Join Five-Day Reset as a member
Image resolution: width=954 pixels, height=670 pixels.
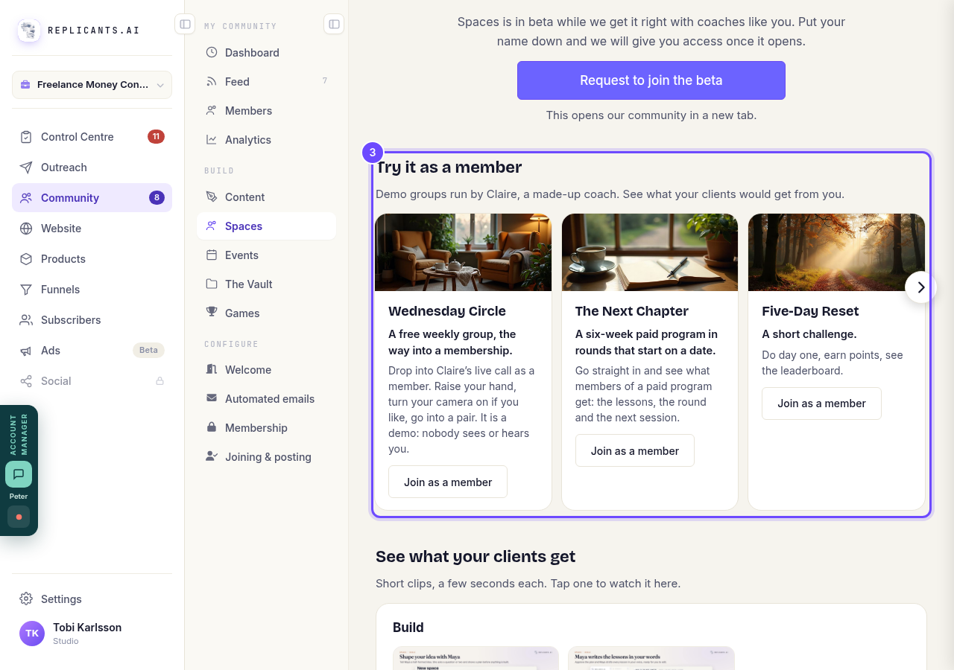pos(821,403)
